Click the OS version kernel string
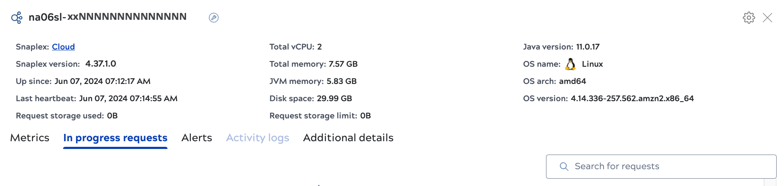 coord(632,99)
